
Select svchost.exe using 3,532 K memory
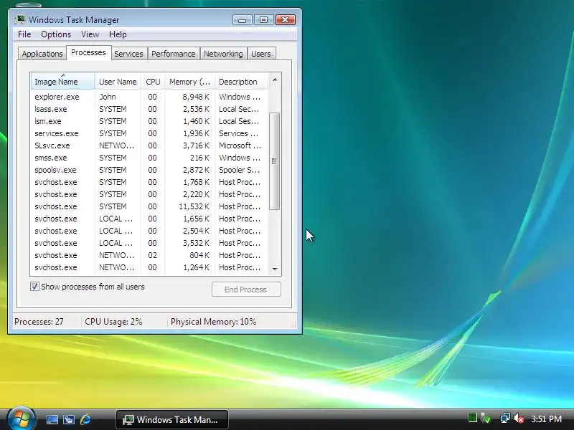click(x=150, y=243)
